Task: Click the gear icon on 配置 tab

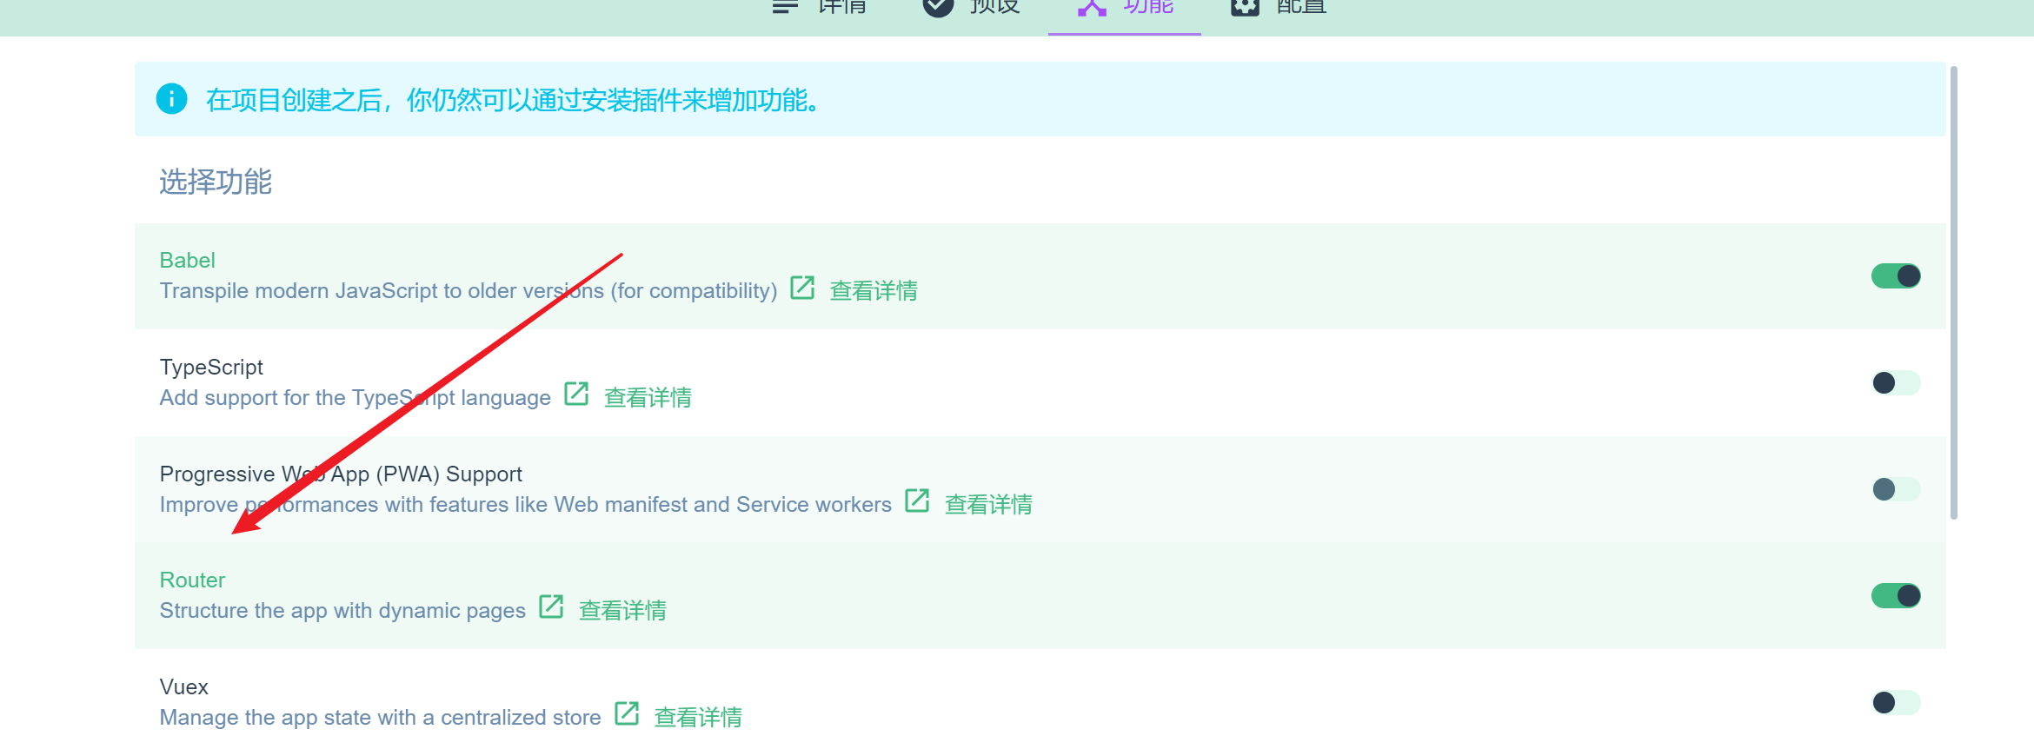Action: 1245,7
